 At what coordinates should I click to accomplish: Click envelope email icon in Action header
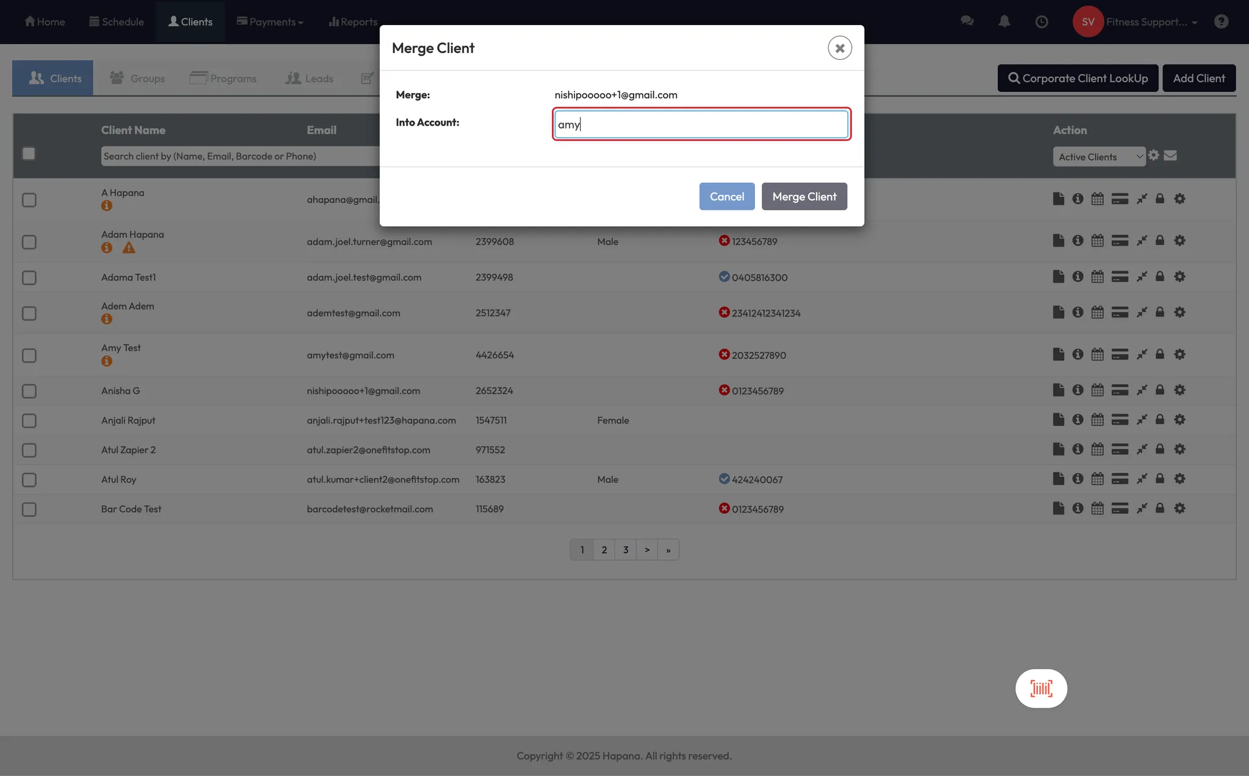point(1170,155)
